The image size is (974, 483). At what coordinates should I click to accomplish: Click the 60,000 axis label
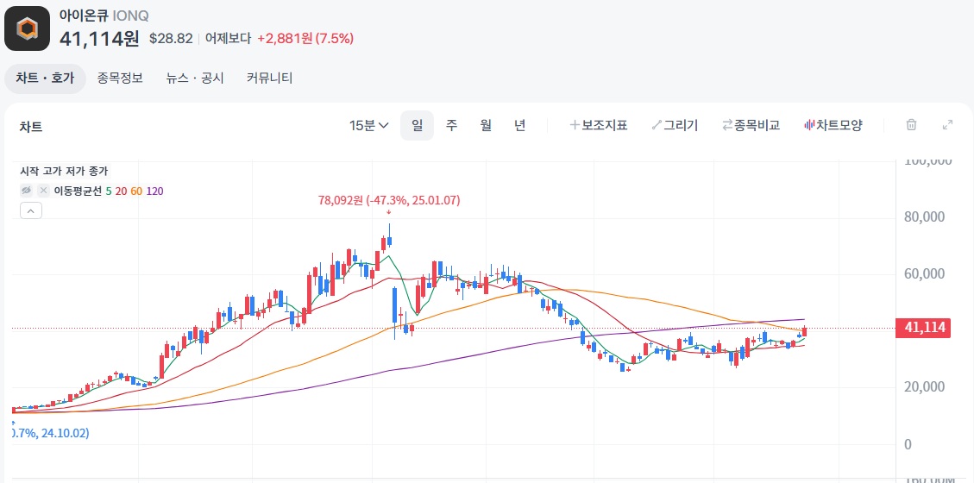point(922,274)
